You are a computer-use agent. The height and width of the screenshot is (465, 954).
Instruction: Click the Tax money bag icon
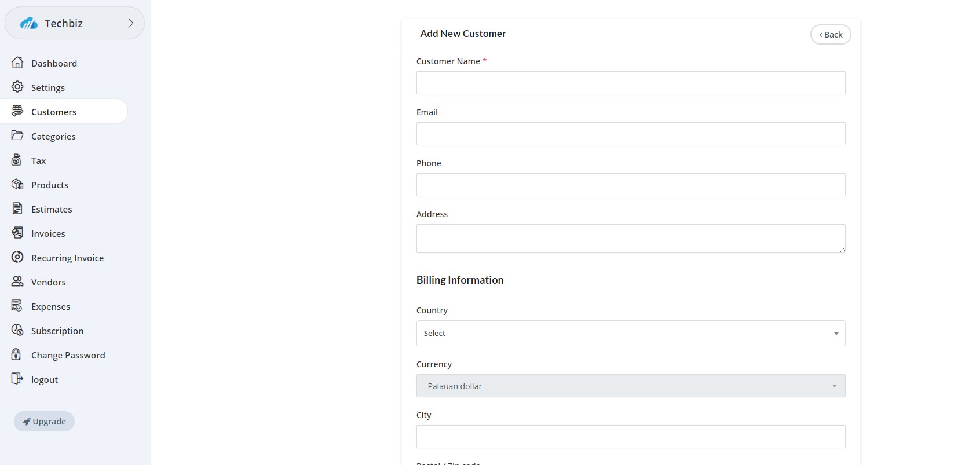click(17, 160)
